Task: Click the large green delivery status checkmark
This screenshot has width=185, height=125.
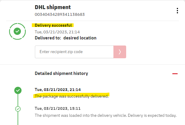Action: coord(18,31)
